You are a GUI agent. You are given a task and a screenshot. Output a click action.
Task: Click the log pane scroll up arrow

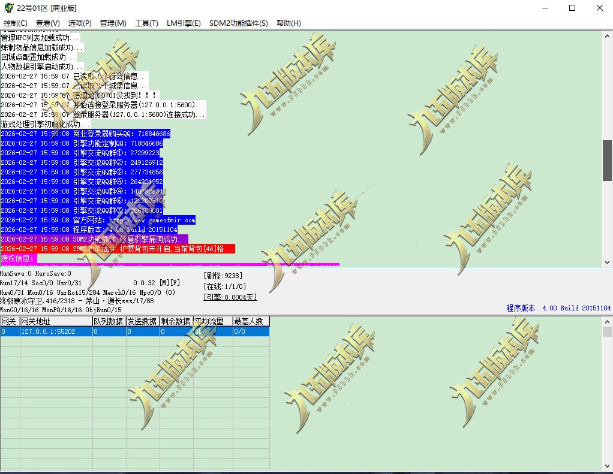point(607,36)
